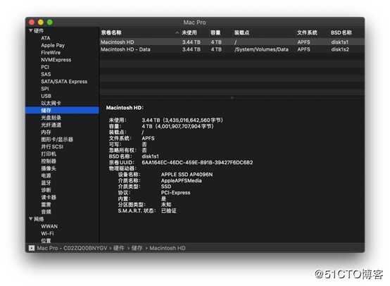This screenshot has height=286, width=390.
Task: Open the SPI hardware entry
Action: 45,89
